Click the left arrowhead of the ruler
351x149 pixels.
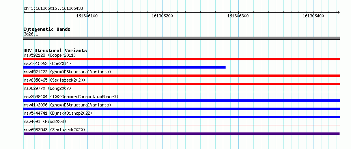tap(24, 12)
